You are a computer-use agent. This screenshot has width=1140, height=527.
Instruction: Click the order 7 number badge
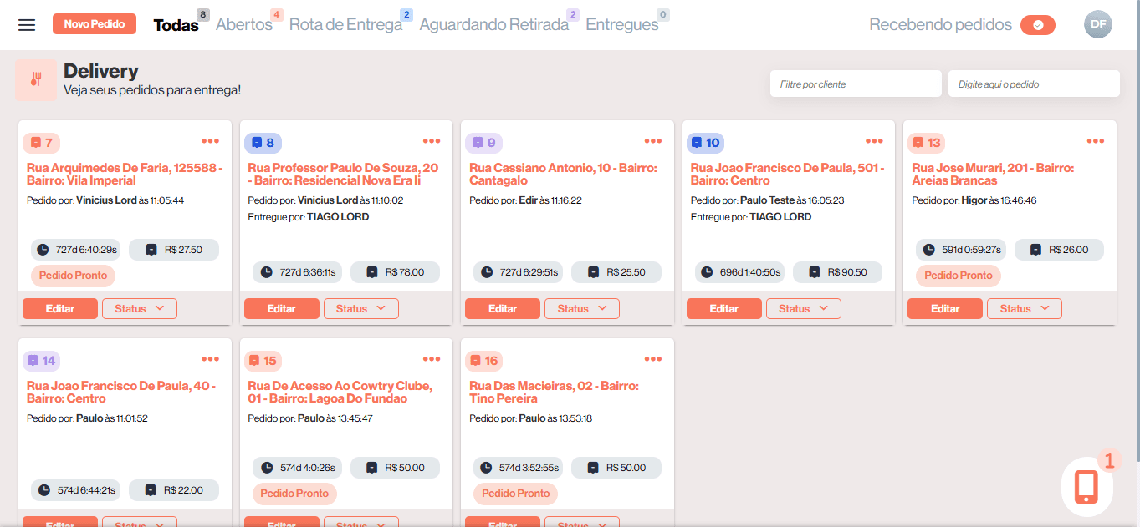point(42,143)
